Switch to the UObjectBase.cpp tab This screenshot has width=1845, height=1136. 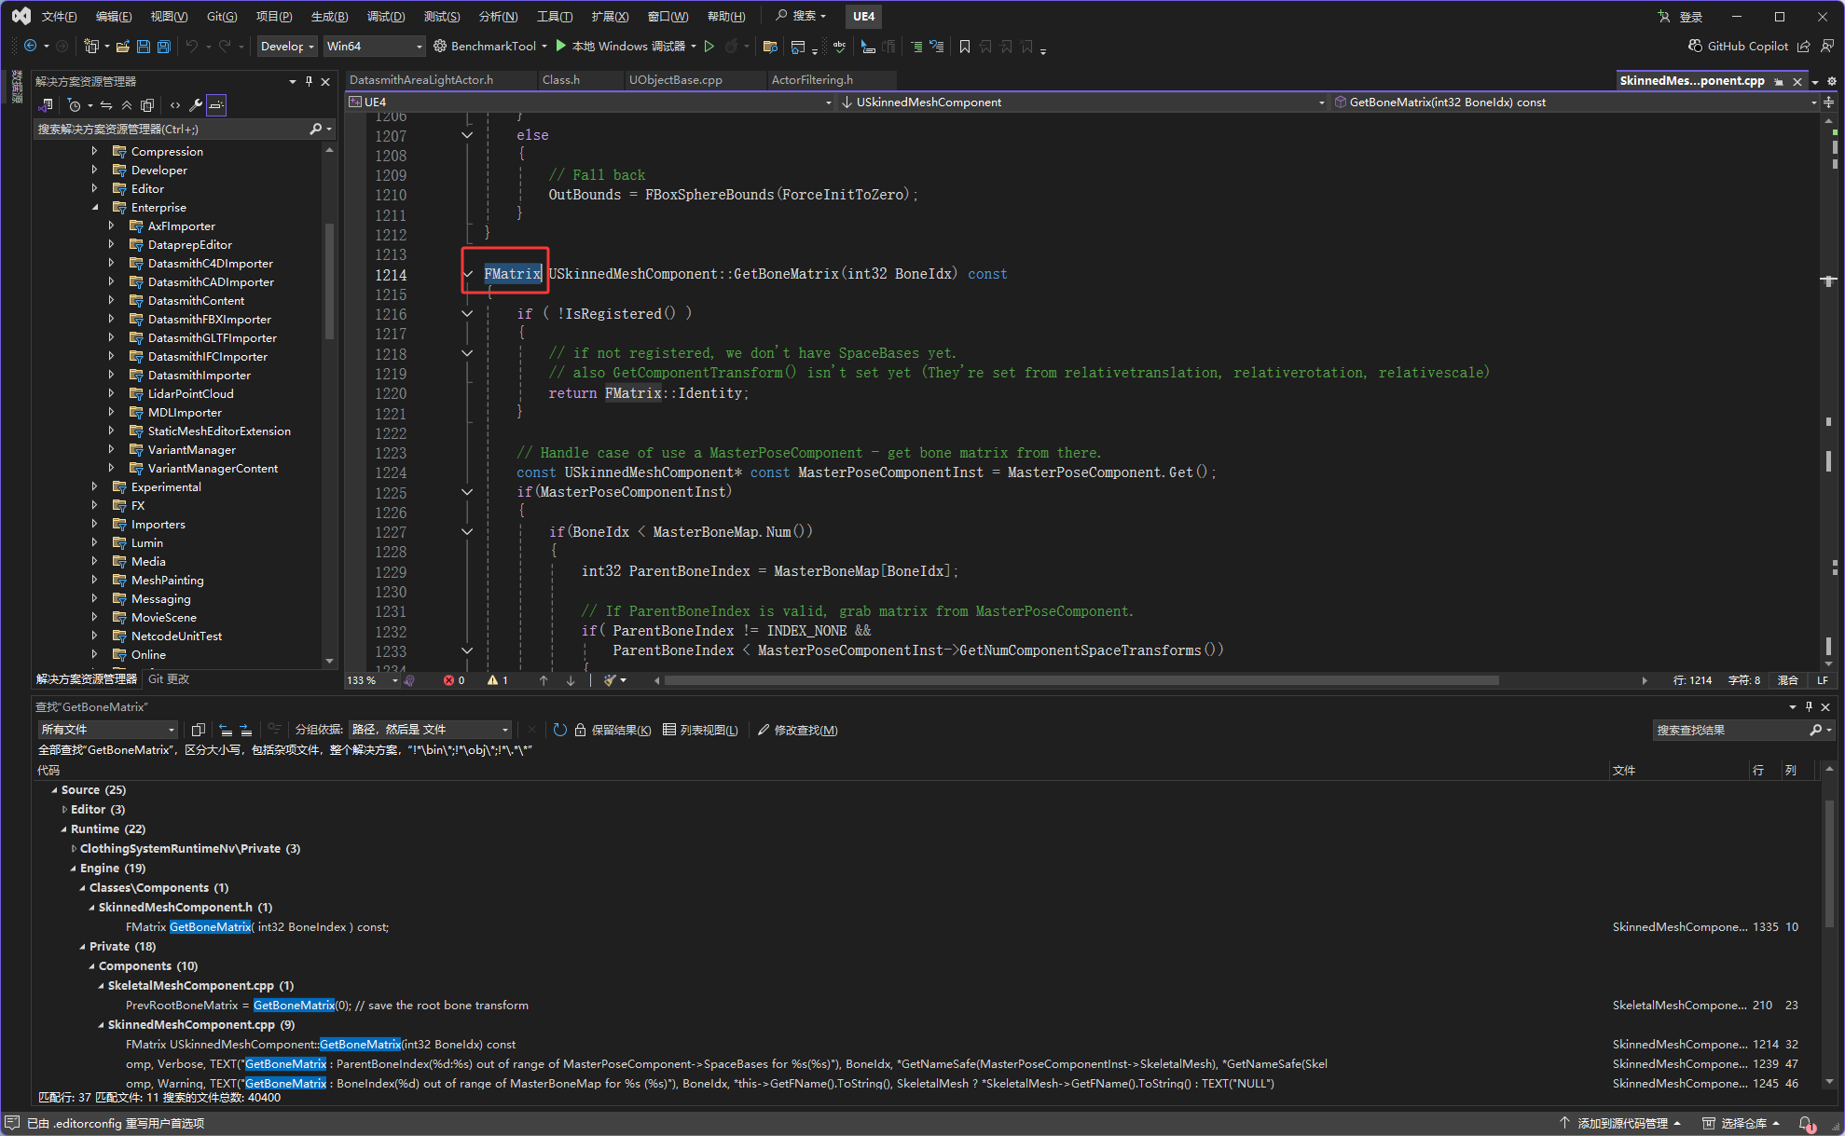point(675,80)
